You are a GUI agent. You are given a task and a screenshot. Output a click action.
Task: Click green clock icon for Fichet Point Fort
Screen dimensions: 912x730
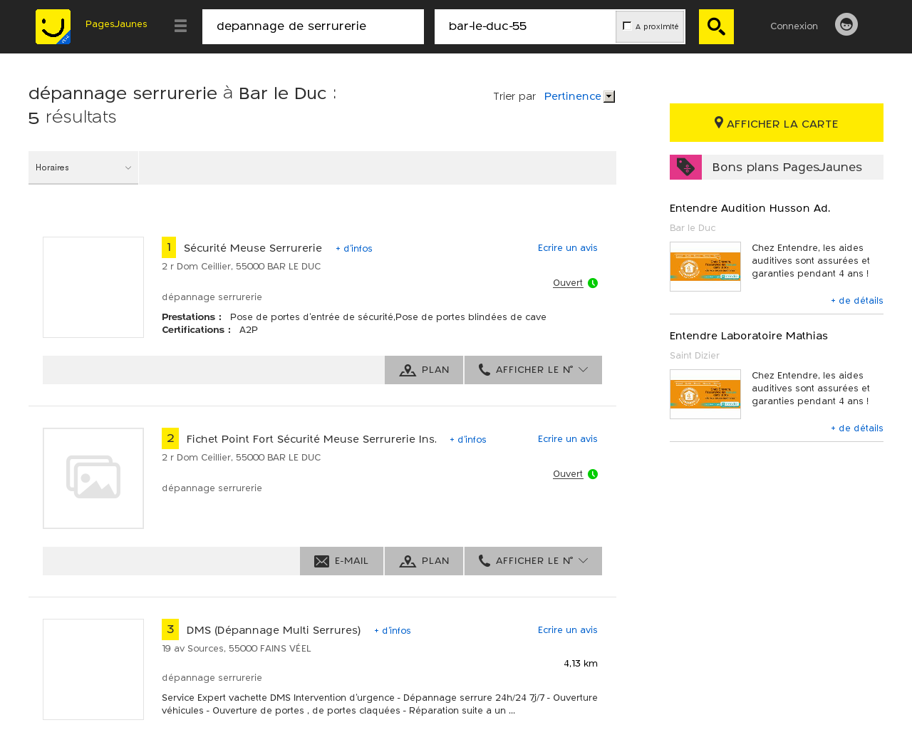[x=593, y=474]
